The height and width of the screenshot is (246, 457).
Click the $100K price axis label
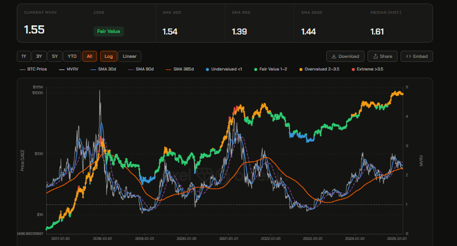[38, 93]
